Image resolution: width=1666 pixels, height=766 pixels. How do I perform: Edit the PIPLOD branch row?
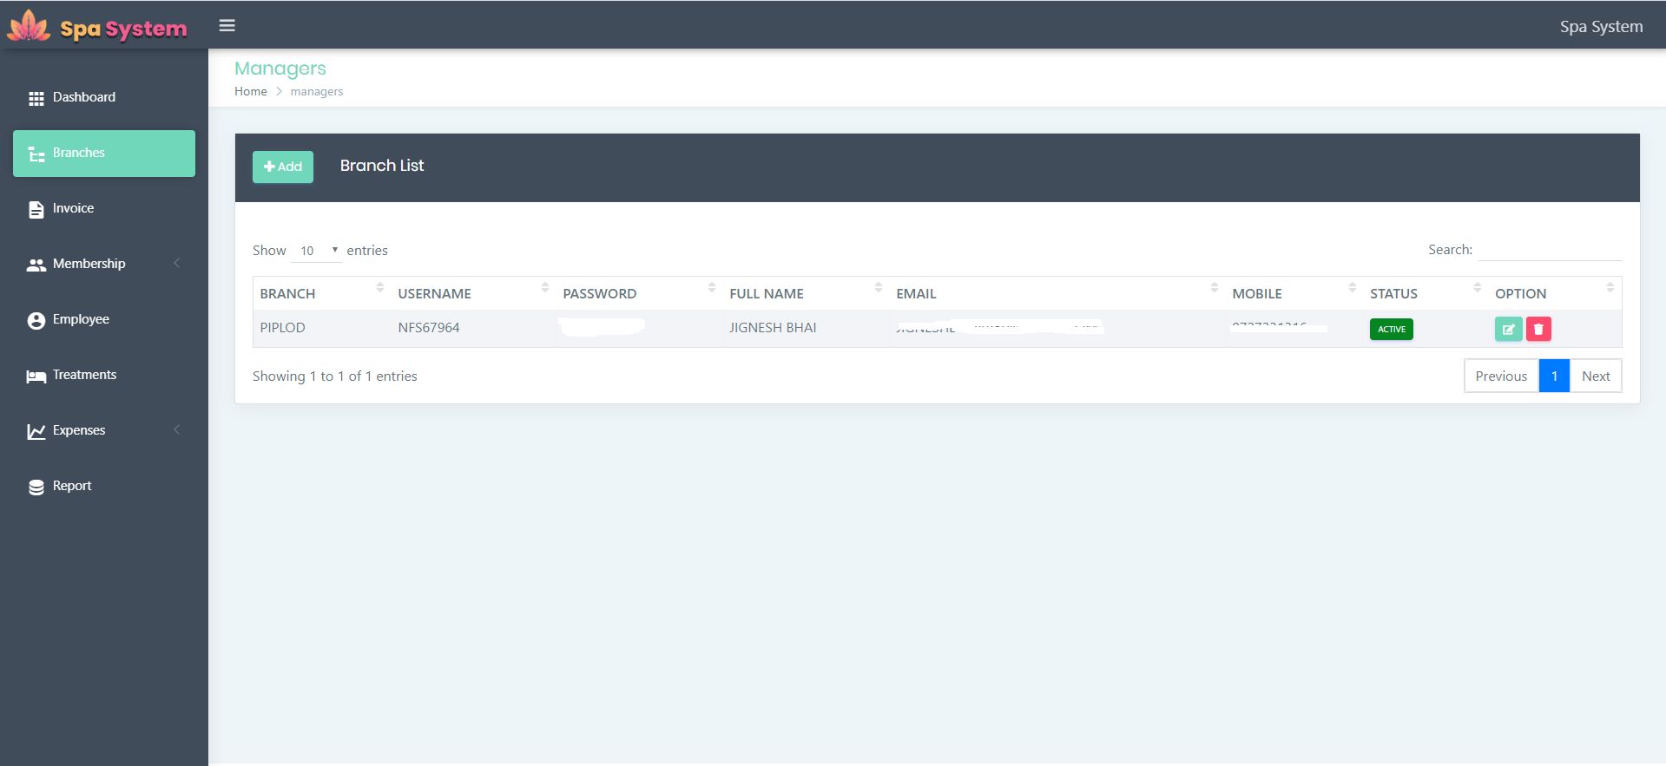[x=1508, y=329]
